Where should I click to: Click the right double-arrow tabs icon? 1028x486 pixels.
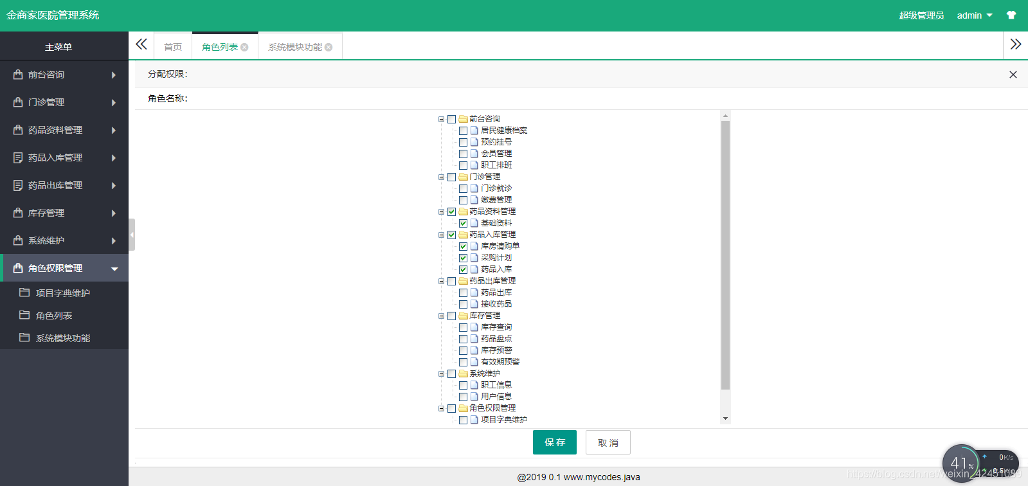pos(1016,44)
